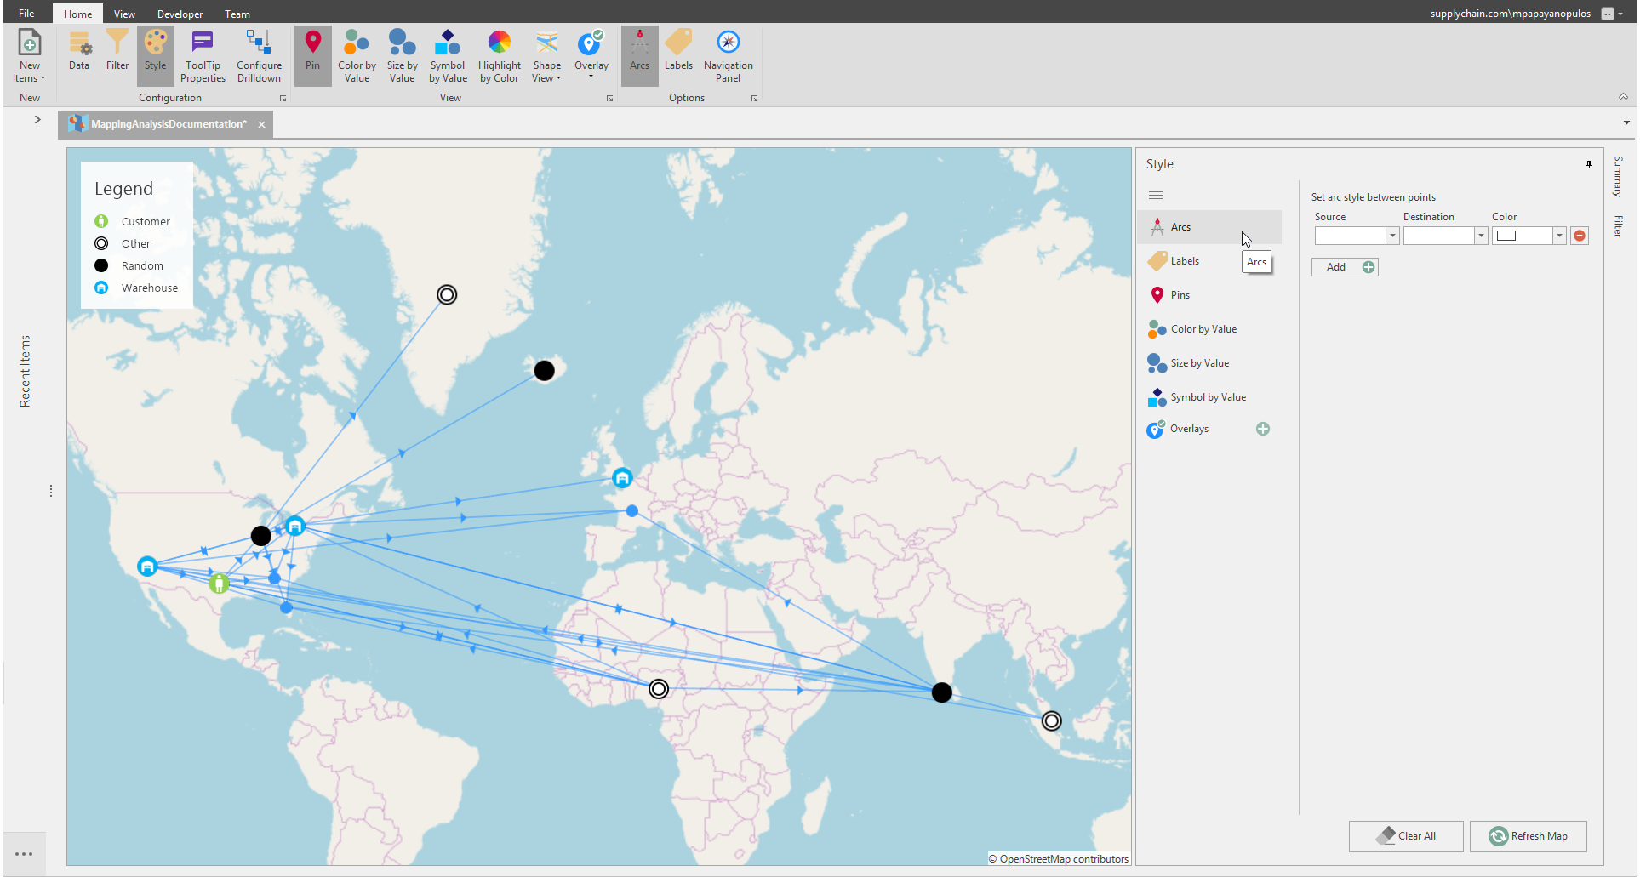This screenshot has width=1640, height=877.
Task: Toggle the Pin view button
Action: pos(312,56)
